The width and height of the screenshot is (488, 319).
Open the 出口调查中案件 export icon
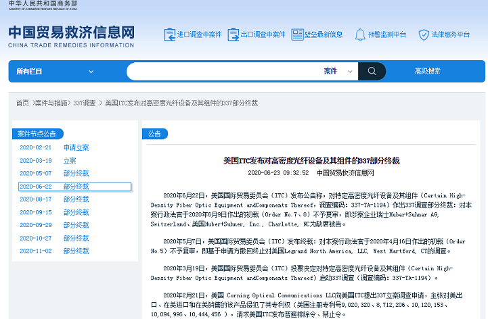(233, 34)
